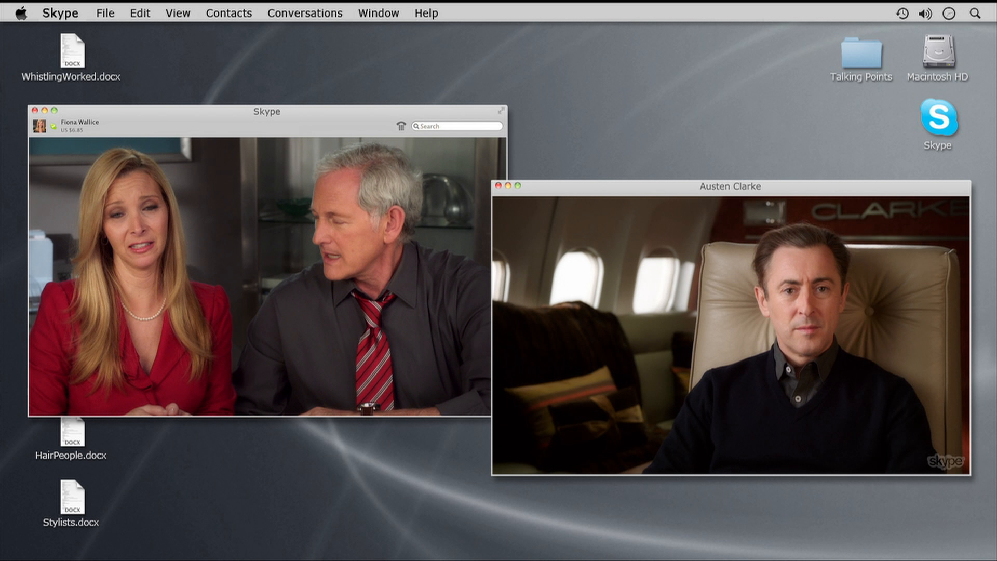Enter fullscreen with Skype window arrows
The width and height of the screenshot is (997, 561).
[501, 111]
